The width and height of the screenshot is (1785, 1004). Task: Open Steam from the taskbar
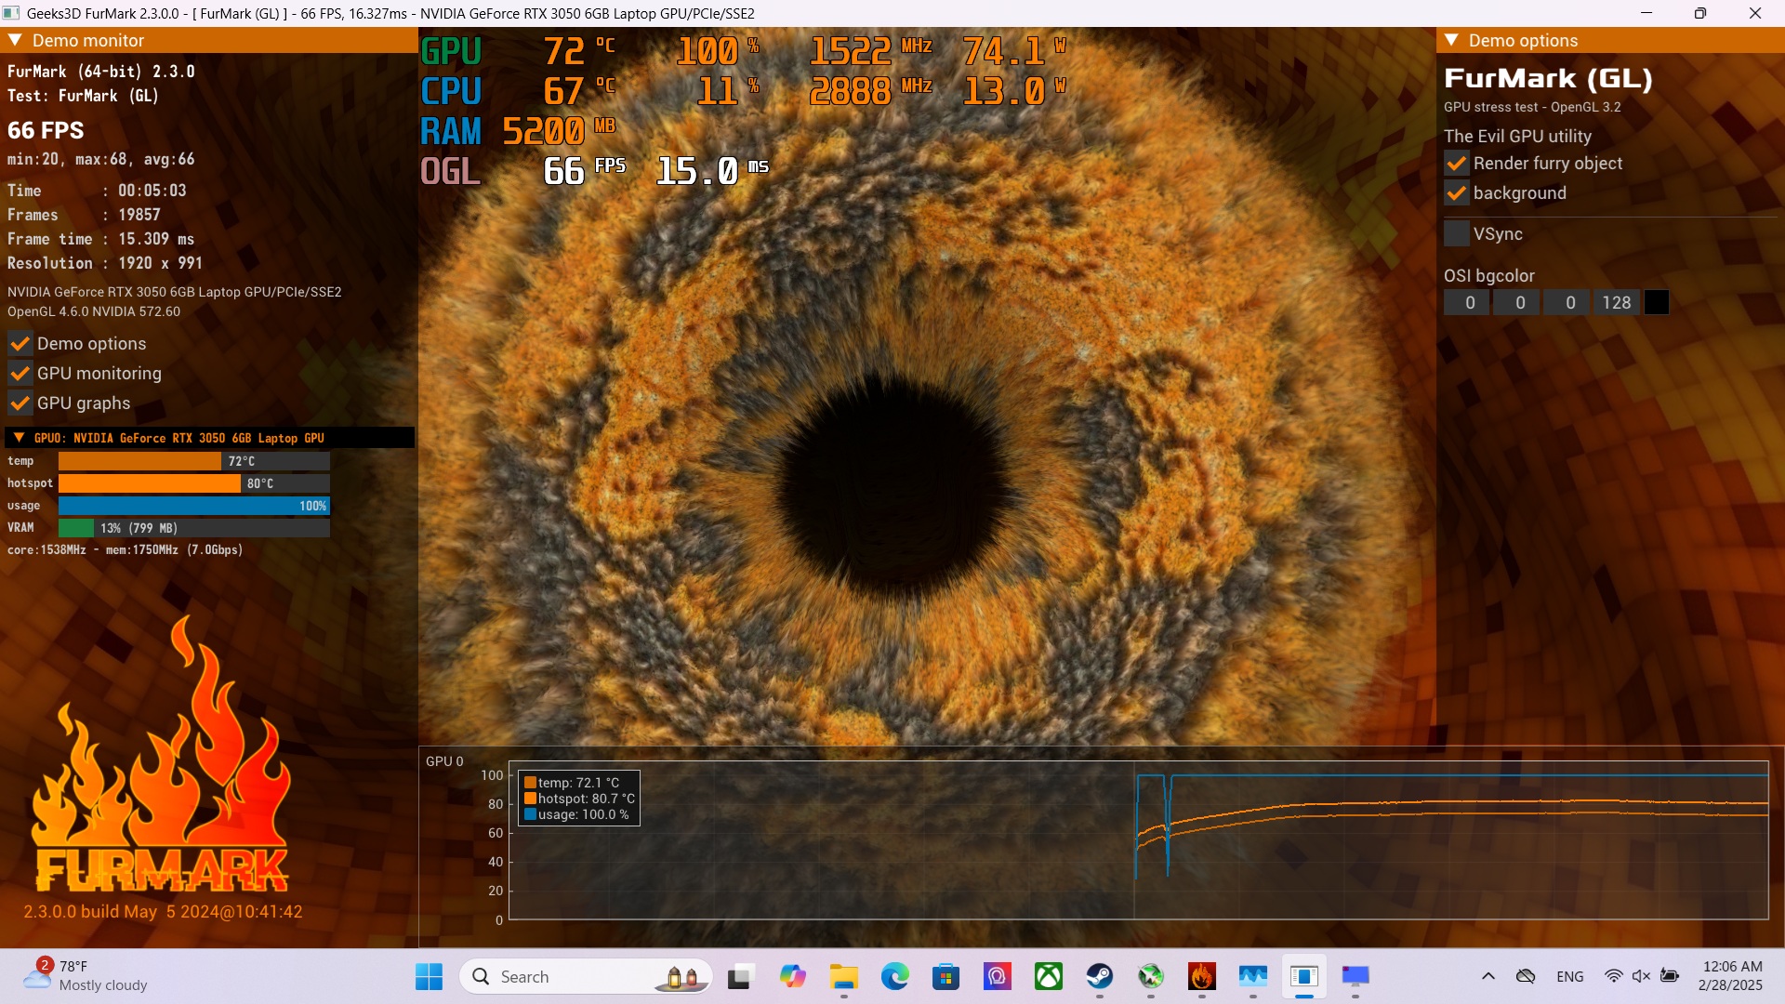click(x=1100, y=977)
